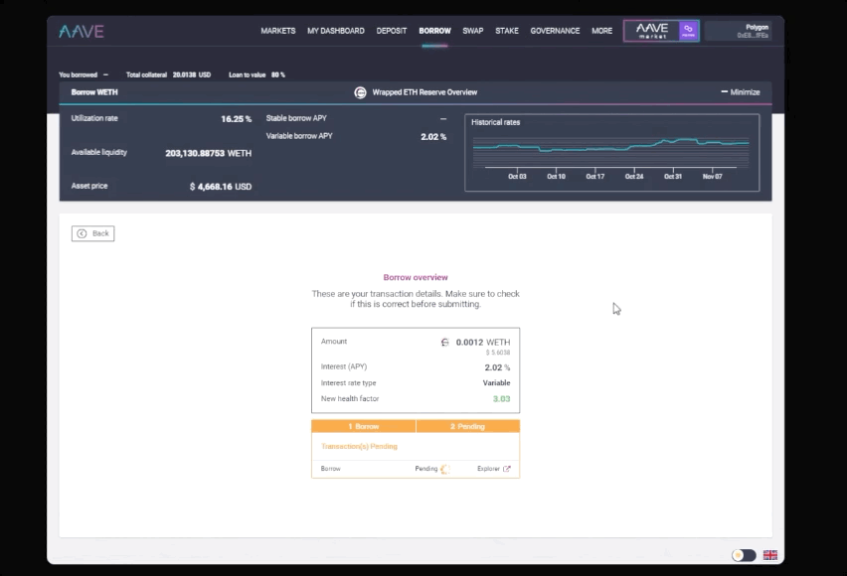Click the Borrow WETH panel title
The image size is (847, 576).
tap(94, 92)
